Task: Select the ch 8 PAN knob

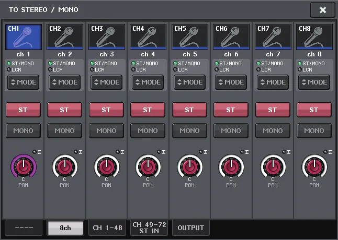Action: (x=314, y=167)
